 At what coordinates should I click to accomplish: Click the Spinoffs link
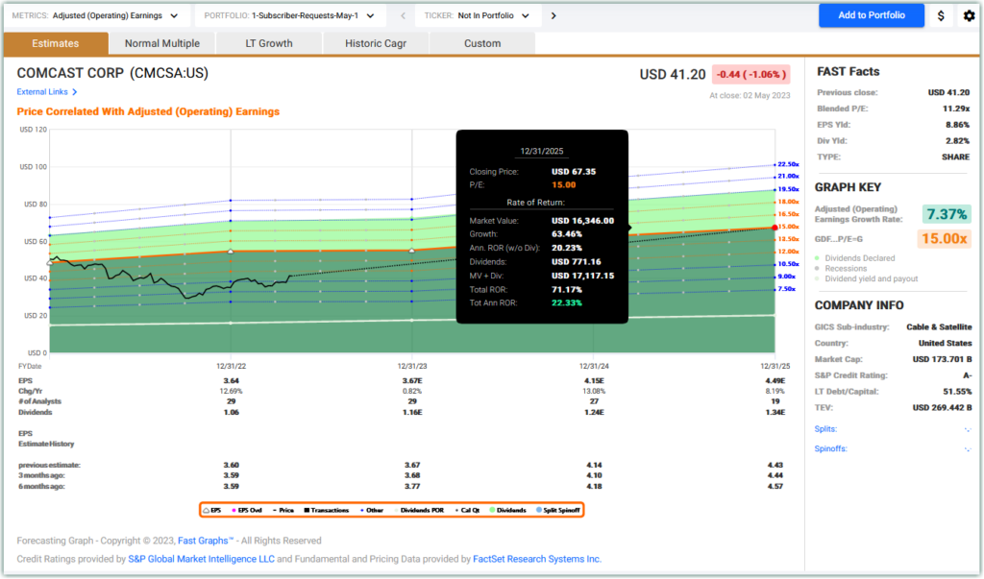[x=830, y=449]
